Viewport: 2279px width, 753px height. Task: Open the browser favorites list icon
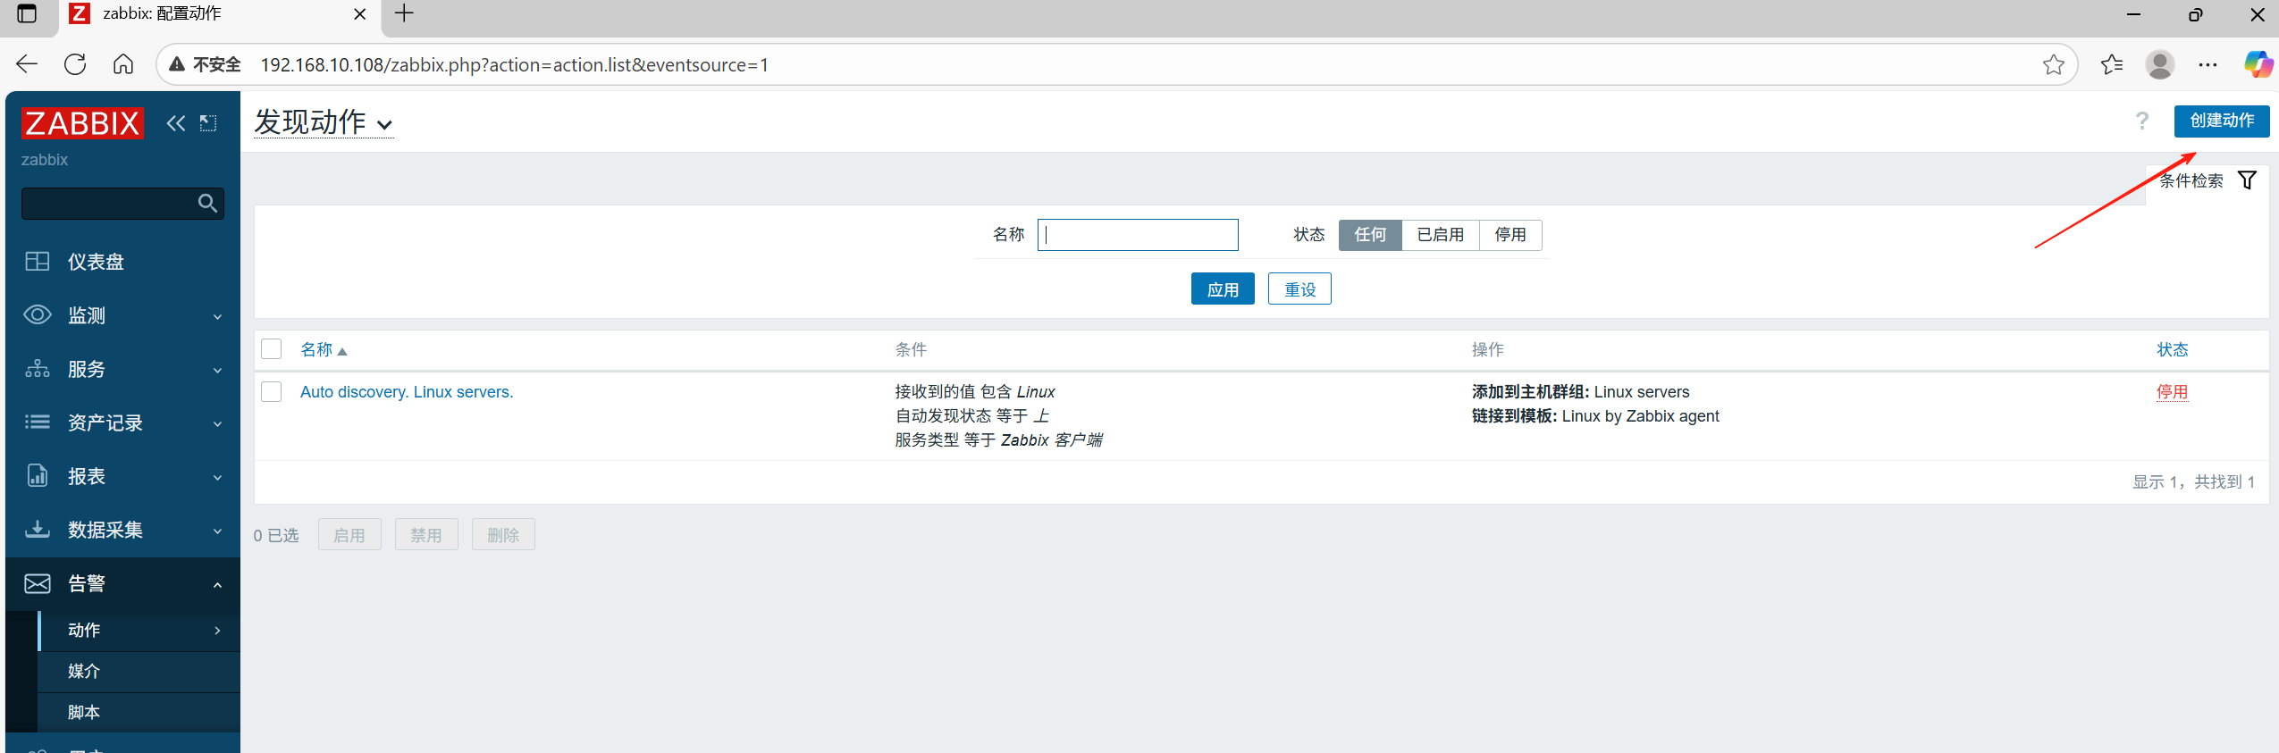coord(2112,64)
